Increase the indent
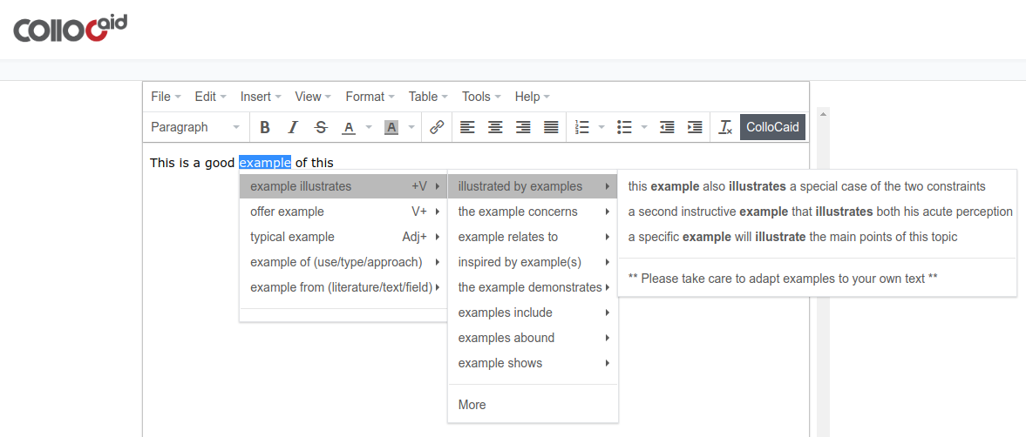 pyautogui.click(x=695, y=127)
